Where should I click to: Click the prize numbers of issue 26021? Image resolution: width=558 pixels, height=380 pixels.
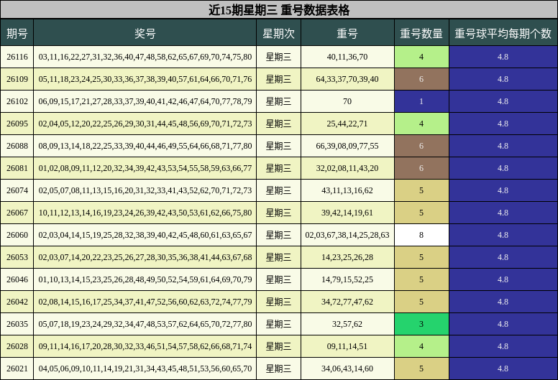(145, 369)
